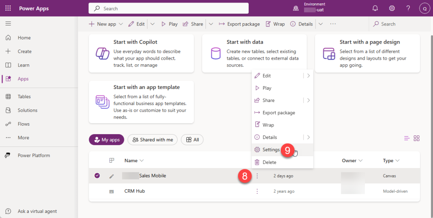
Task: Switch to list view layout
Action: coord(407,138)
